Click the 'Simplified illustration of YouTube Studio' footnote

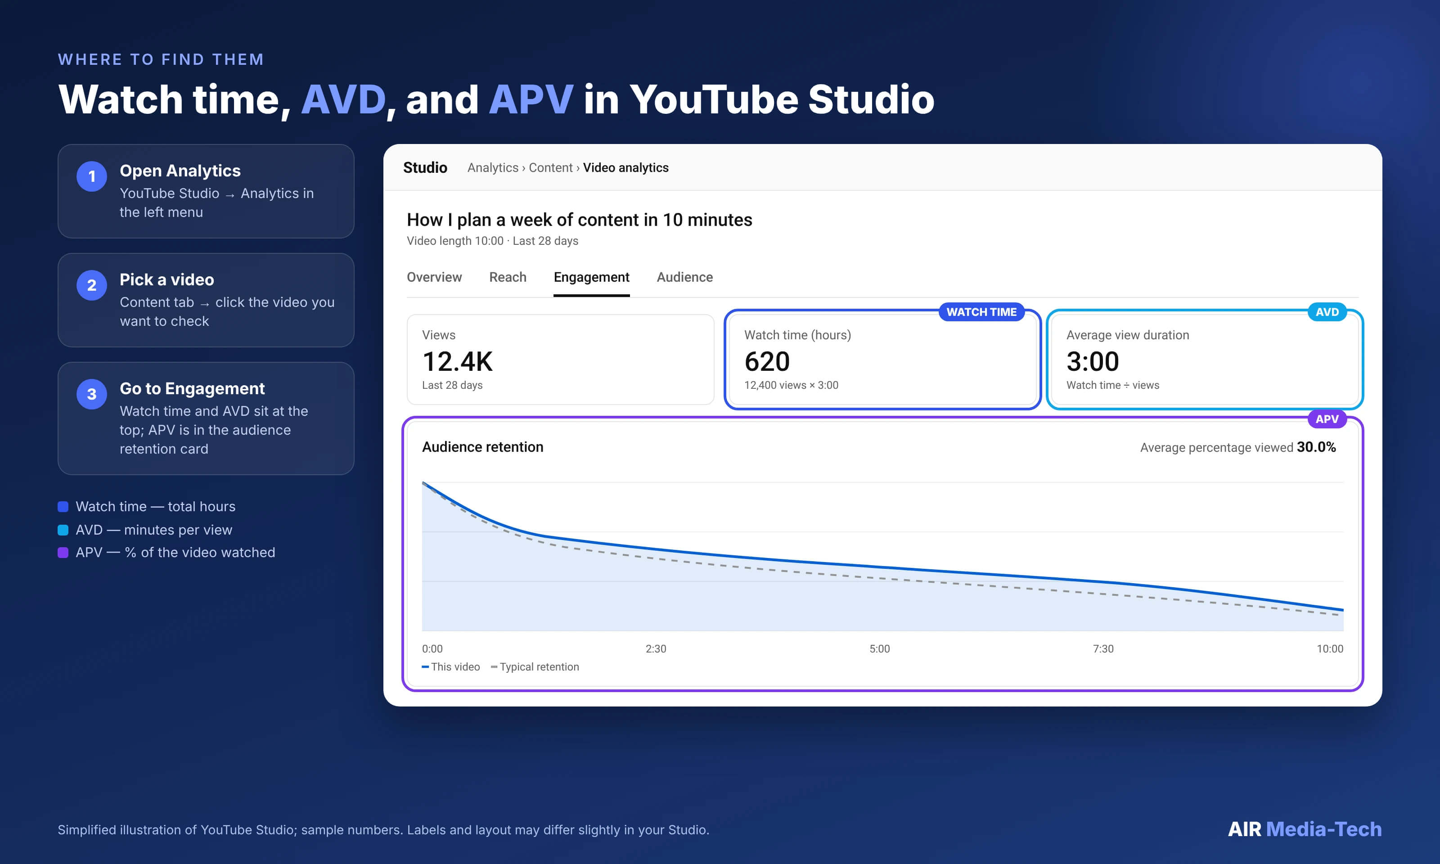click(383, 830)
